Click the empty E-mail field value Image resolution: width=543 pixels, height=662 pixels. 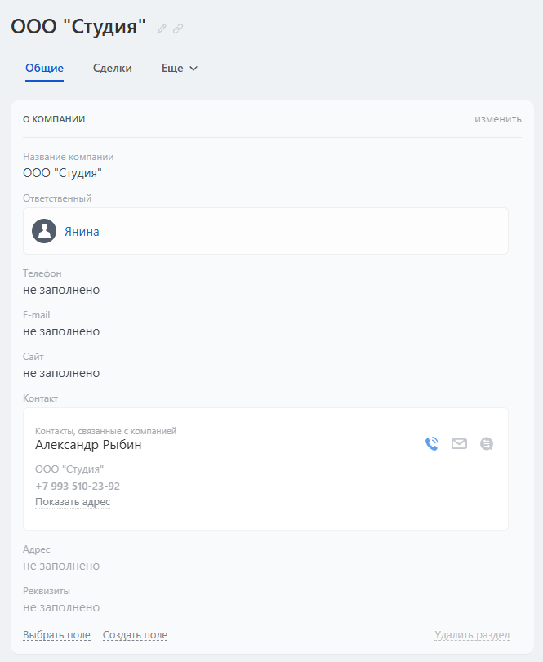(61, 331)
